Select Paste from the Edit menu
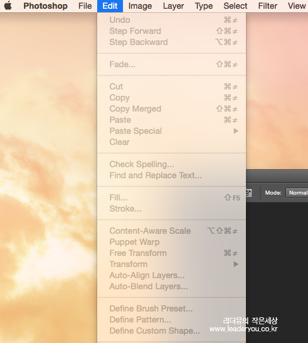Screen dimensions: 308x343 click(x=172, y=120)
